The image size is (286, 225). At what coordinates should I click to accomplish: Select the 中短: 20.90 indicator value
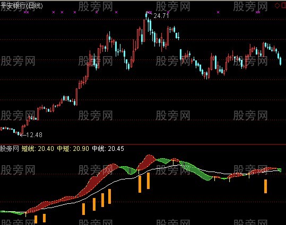tap(73, 149)
